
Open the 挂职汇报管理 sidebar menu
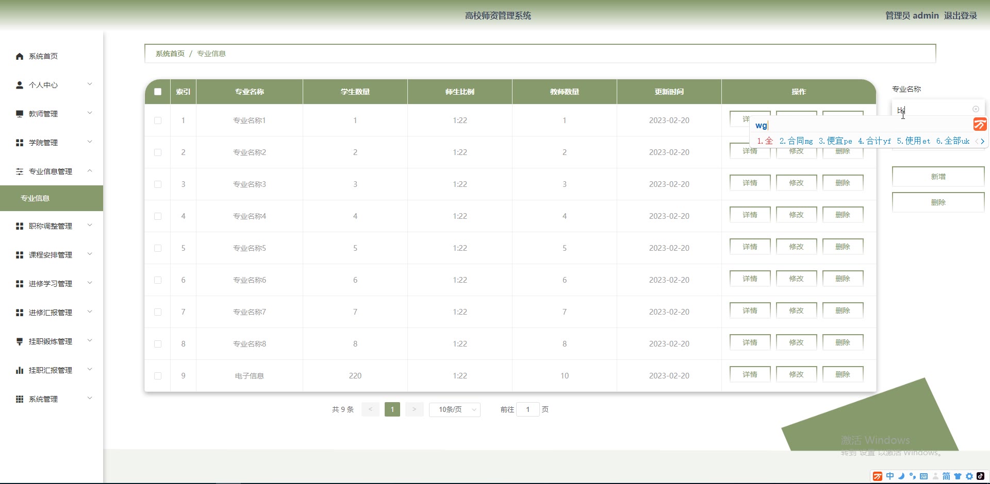(52, 370)
